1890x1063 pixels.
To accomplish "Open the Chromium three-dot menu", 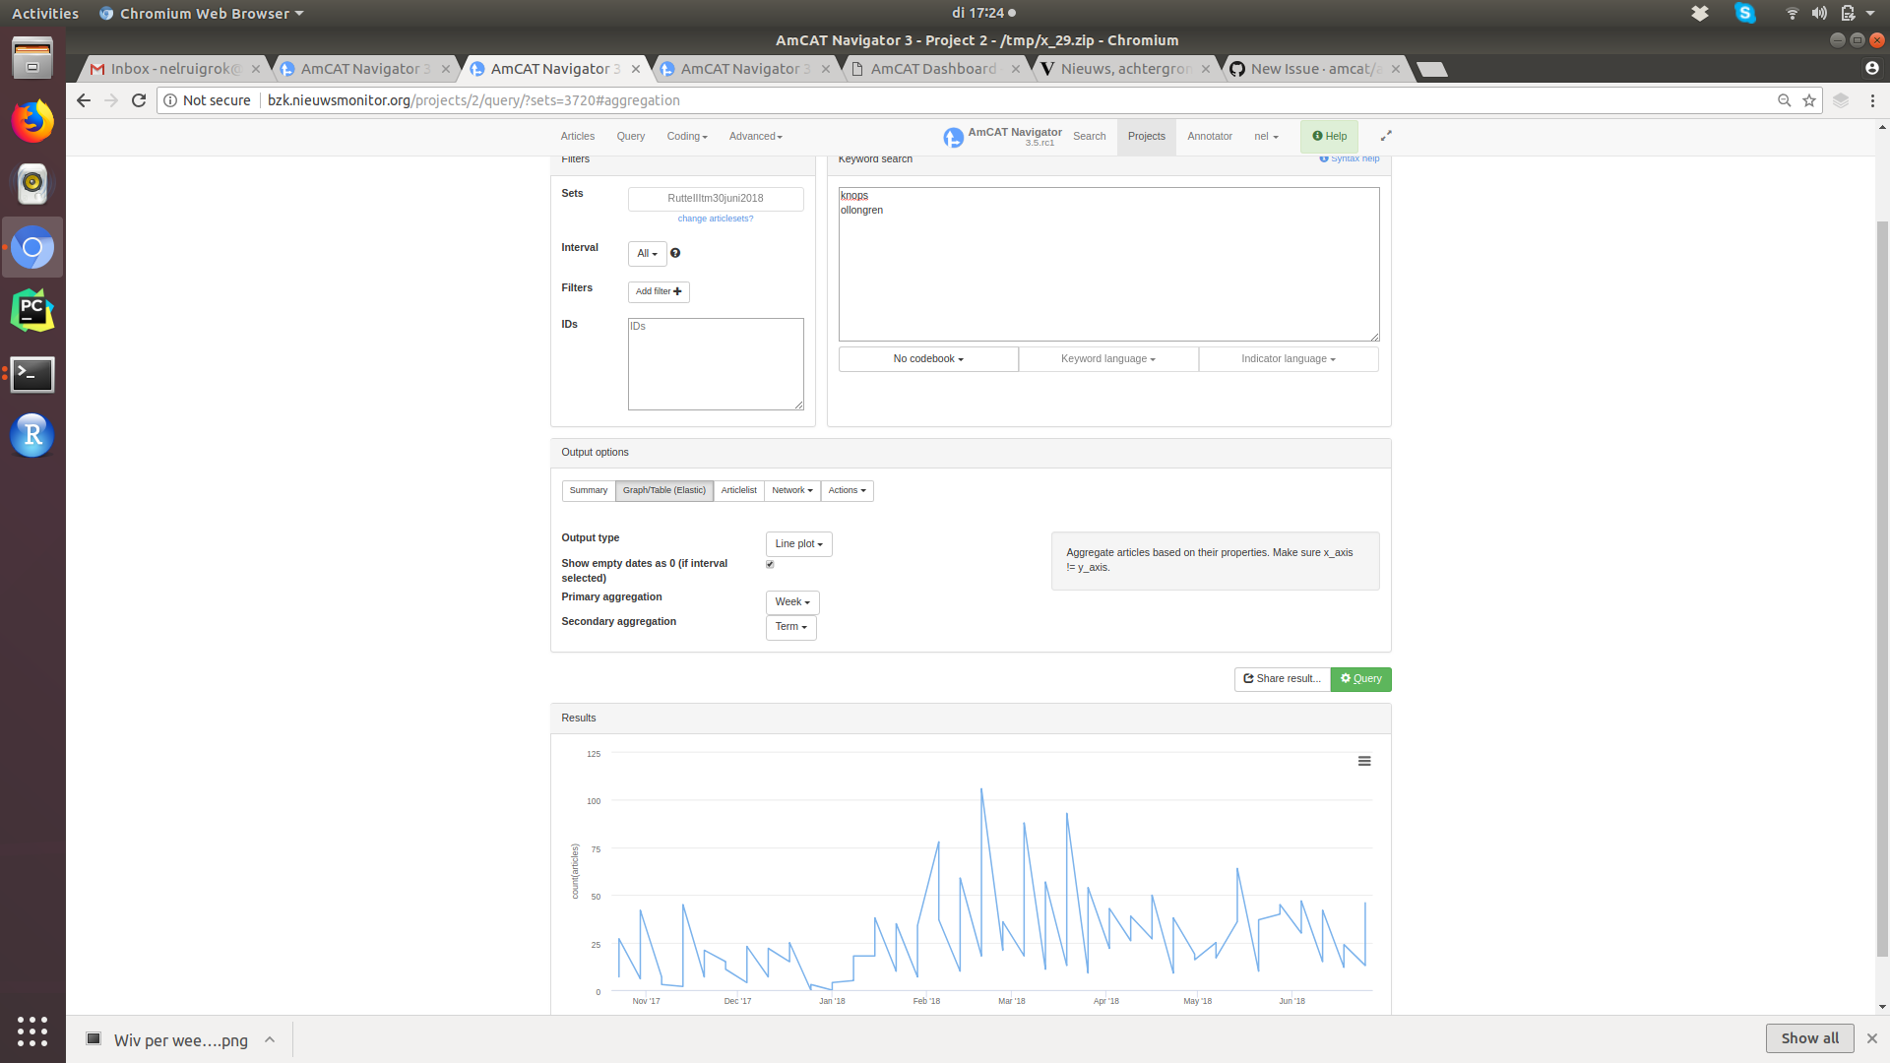I will coord(1872,100).
